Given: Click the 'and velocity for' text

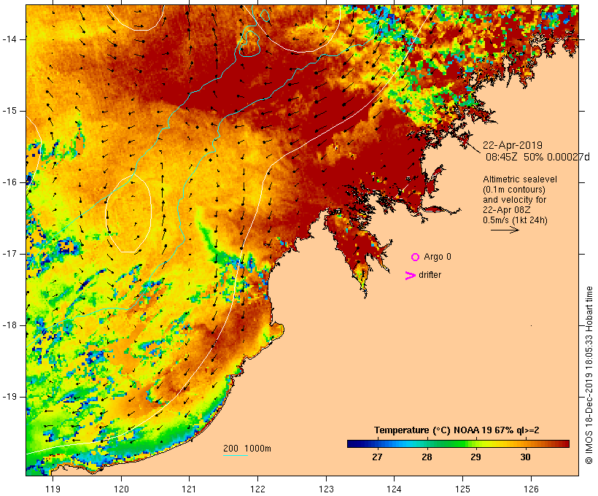Looking at the screenshot, I should (x=514, y=200).
